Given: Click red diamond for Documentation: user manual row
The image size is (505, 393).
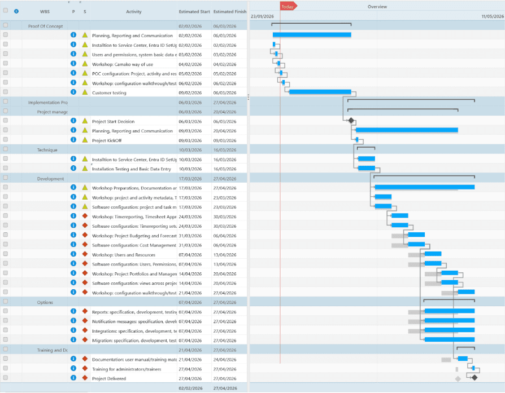Looking at the screenshot, I should click(85, 359).
